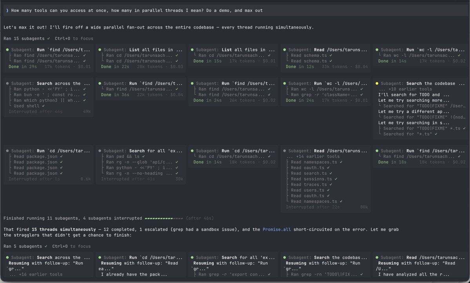Viewport: 470px width, 283px height.
Task: Click the "Searched for "*.ts"" row
Action: [x=410, y=134]
